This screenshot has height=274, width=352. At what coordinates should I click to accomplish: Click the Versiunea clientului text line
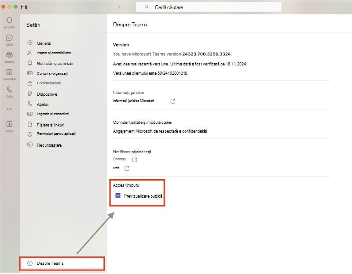[150, 73]
